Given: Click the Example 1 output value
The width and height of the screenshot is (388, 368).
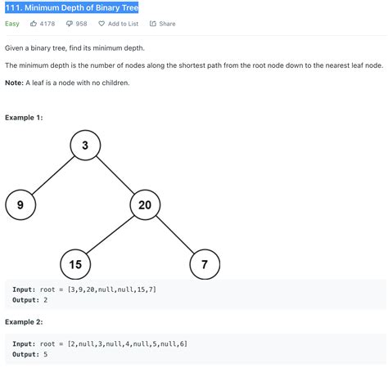Looking at the screenshot, I should click(46, 300).
